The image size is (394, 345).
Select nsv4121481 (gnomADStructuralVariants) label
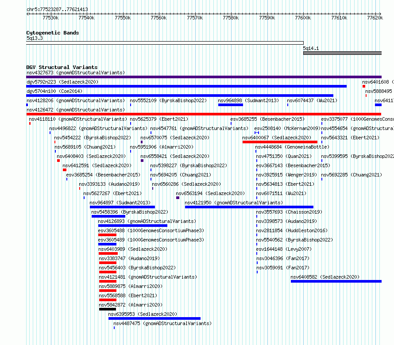148,277
